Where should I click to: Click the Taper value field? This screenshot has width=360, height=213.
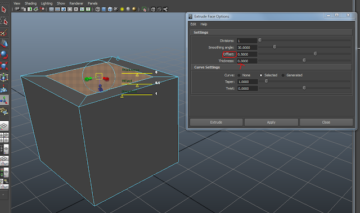247,81
